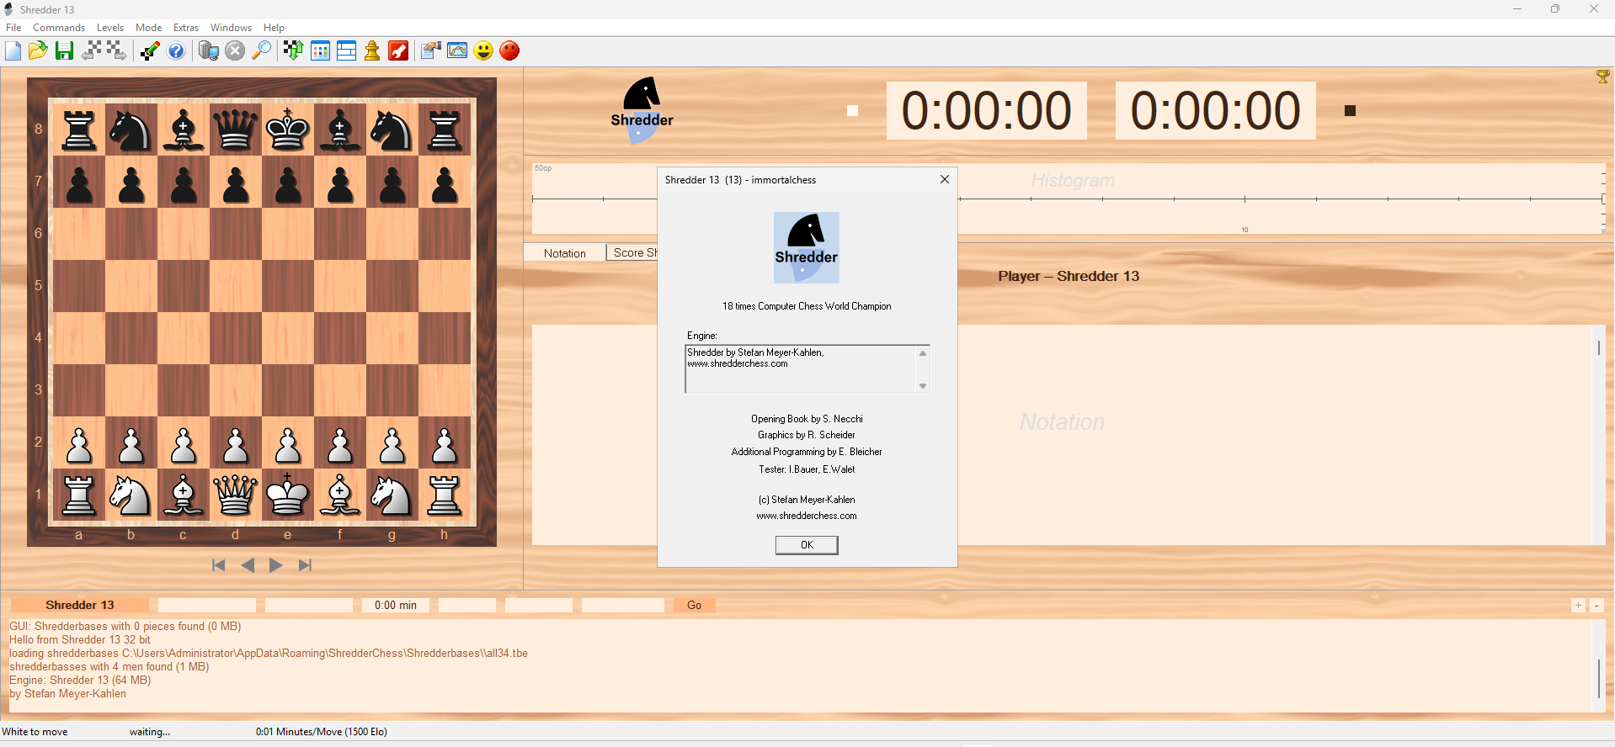
Task: Open the Extras menu
Action: (x=186, y=28)
